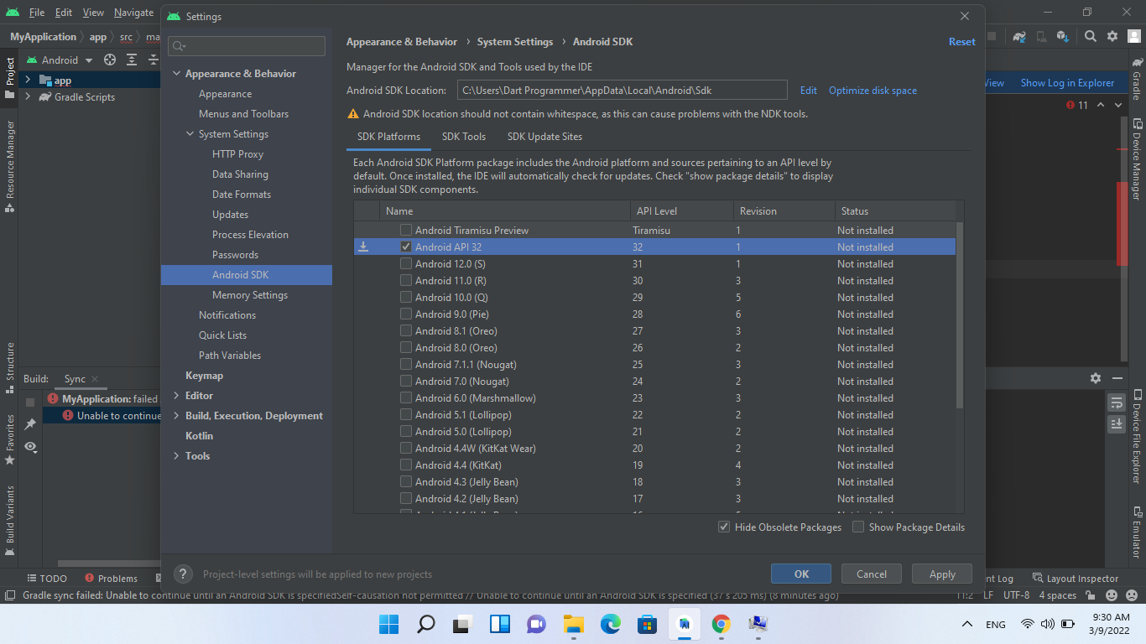Viewport: 1146px width, 644px height.
Task: Open IDE settings gear in main toolbar
Action: pyautogui.click(x=1112, y=36)
